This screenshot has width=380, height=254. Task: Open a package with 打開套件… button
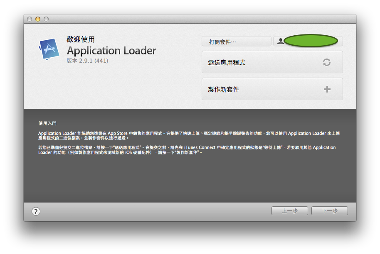pos(236,42)
